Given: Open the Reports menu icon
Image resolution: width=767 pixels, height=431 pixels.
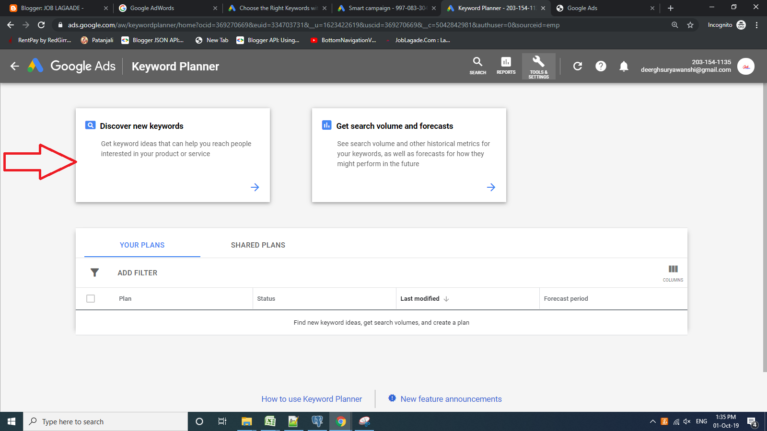Looking at the screenshot, I should [x=506, y=66].
